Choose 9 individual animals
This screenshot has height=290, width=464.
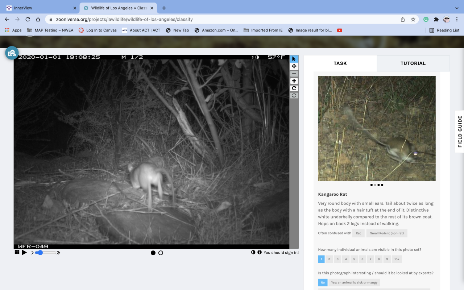387,259
